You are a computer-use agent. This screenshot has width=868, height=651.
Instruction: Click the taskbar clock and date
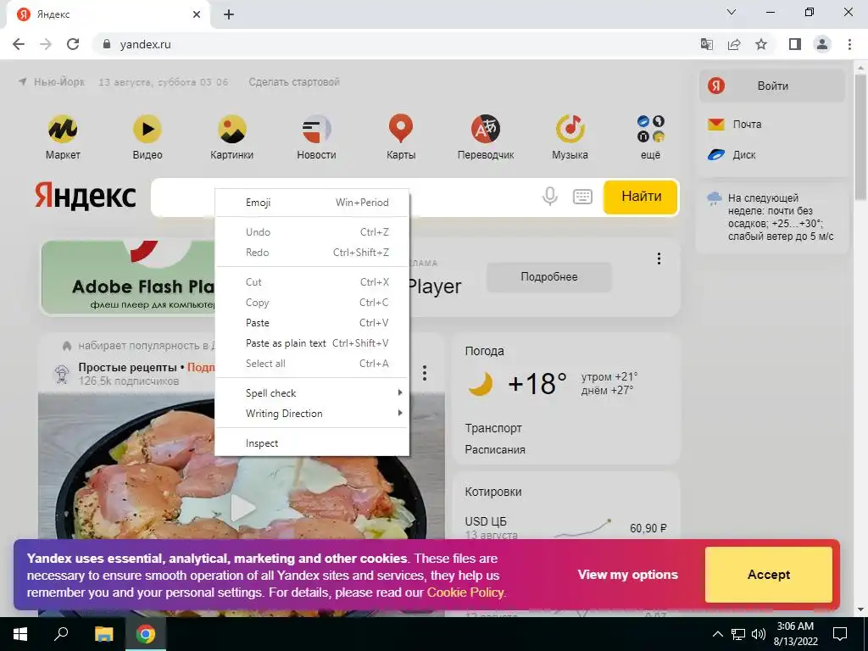coord(795,634)
